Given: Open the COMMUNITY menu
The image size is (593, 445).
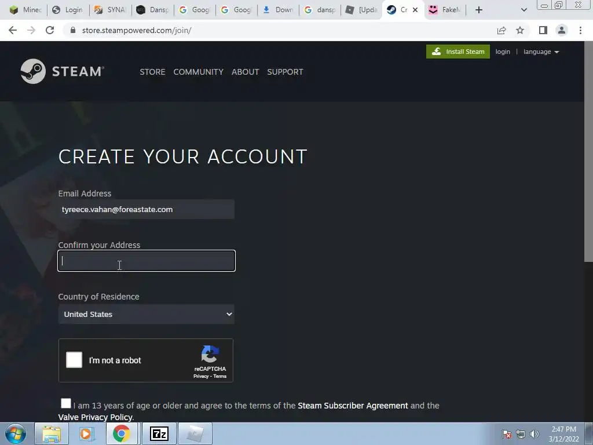Looking at the screenshot, I should (x=198, y=72).
